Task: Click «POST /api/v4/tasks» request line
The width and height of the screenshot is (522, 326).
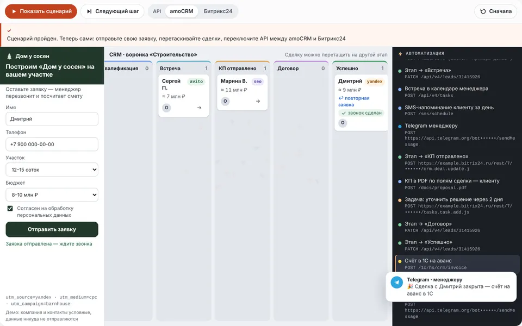Action: tap(429, 96)
